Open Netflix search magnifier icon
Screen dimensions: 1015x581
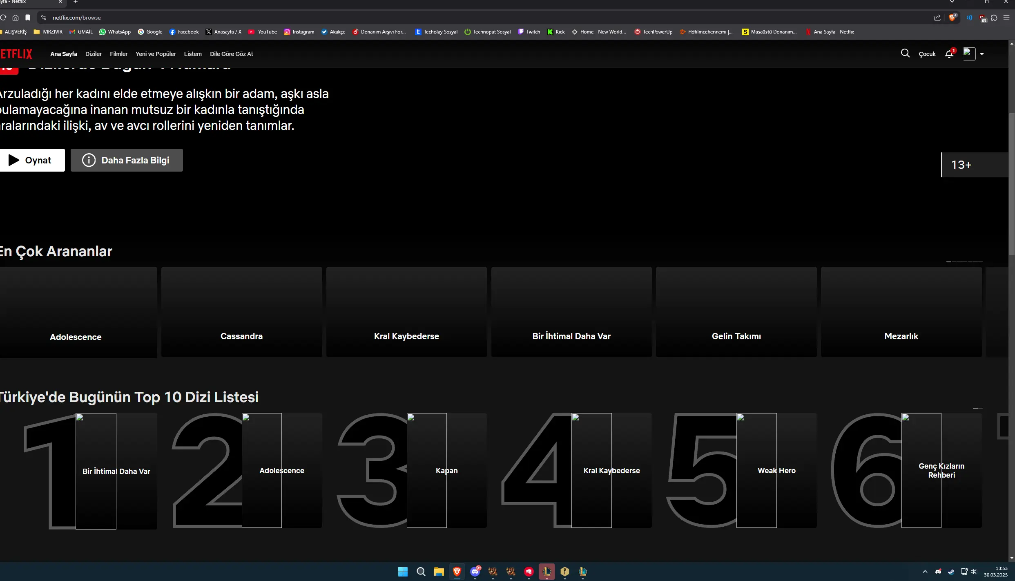pyautogui.click(x=905, y=54)
